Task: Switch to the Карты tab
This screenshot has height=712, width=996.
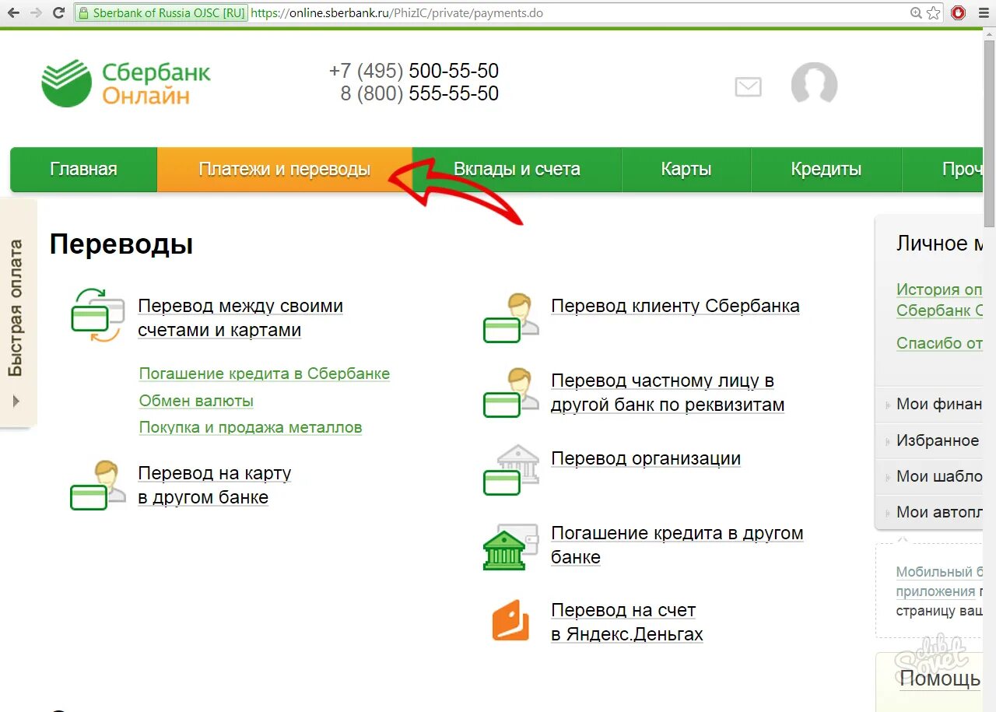Action: pos(686,169)
